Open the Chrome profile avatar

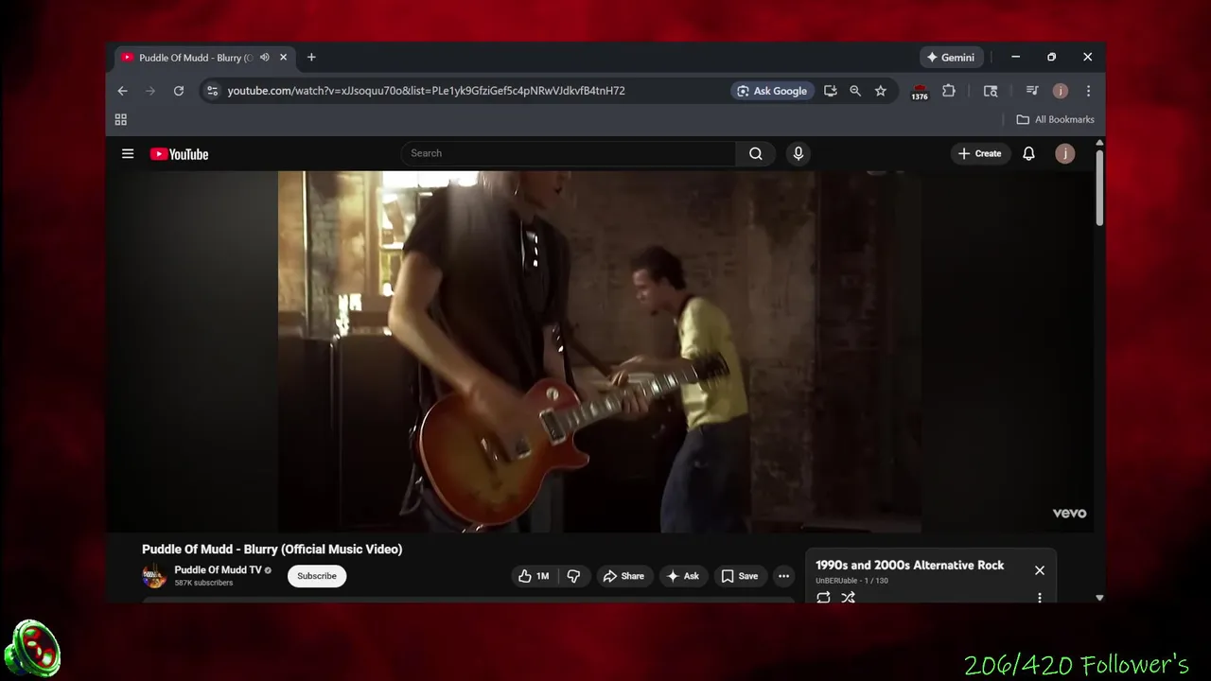point(1061,91)
